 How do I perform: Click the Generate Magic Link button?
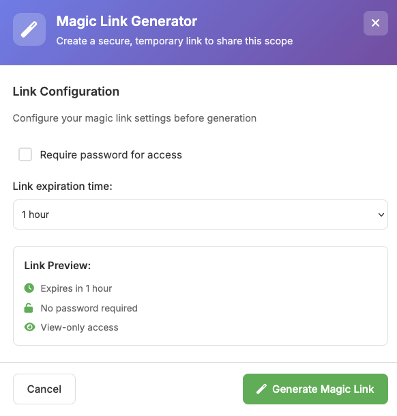point(315,389)
